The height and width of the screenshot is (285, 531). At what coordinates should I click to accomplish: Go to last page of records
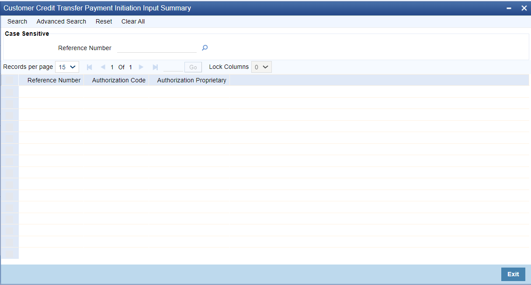coord(155,67)
